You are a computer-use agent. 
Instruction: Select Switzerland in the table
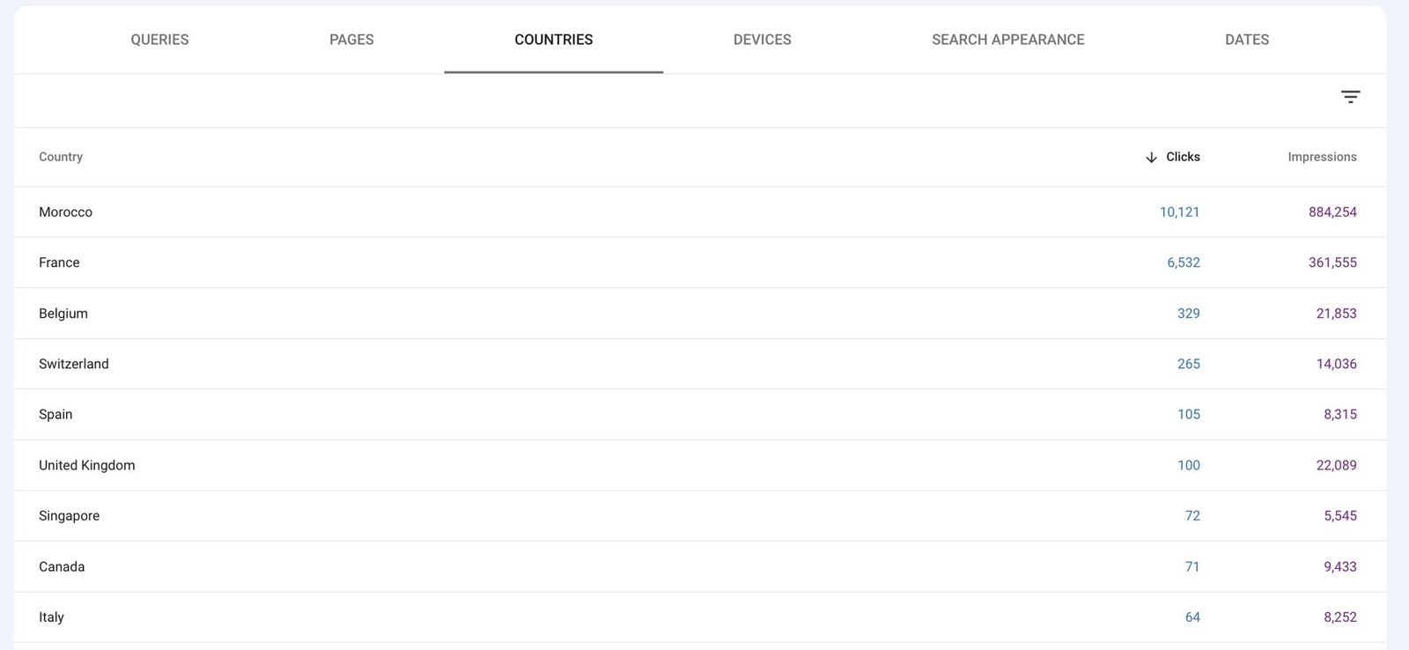74,364
